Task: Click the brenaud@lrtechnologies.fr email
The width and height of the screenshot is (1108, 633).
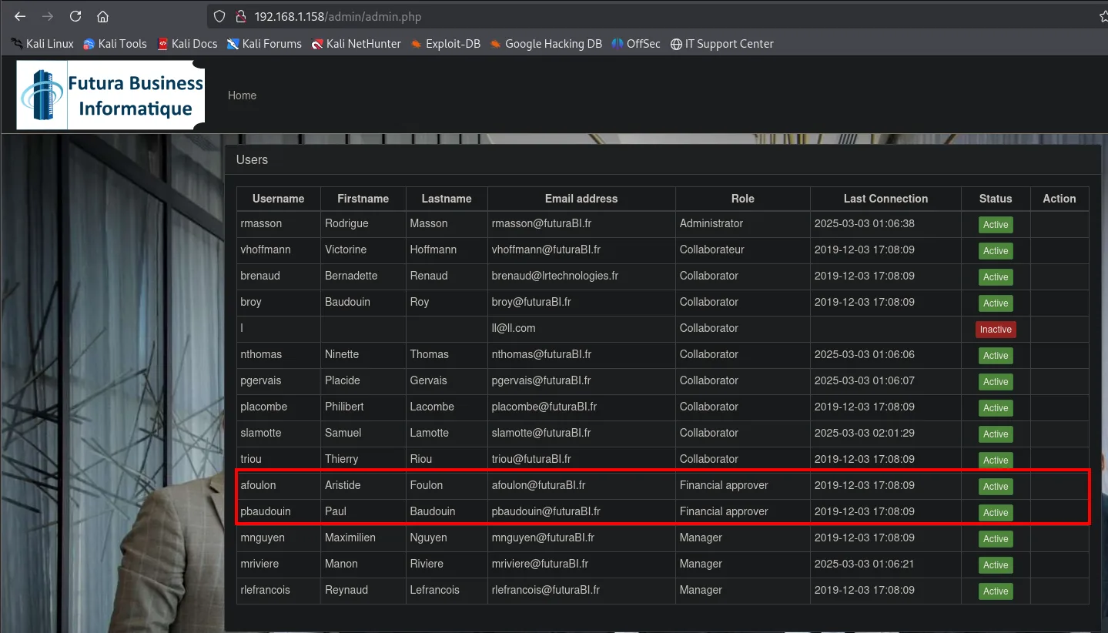Action: coord(555,276)
